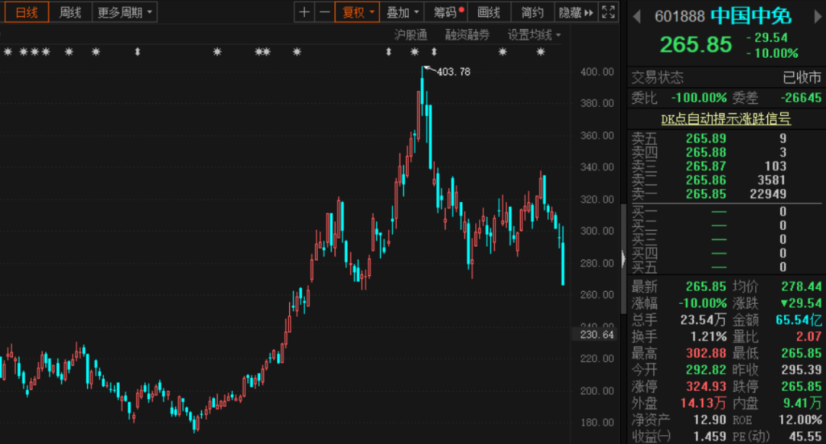Image resolution: width=826 pixels, height=444 pixels.
Task: Enter fullscreen with the expand icon
Action: [x=608, y=12]
